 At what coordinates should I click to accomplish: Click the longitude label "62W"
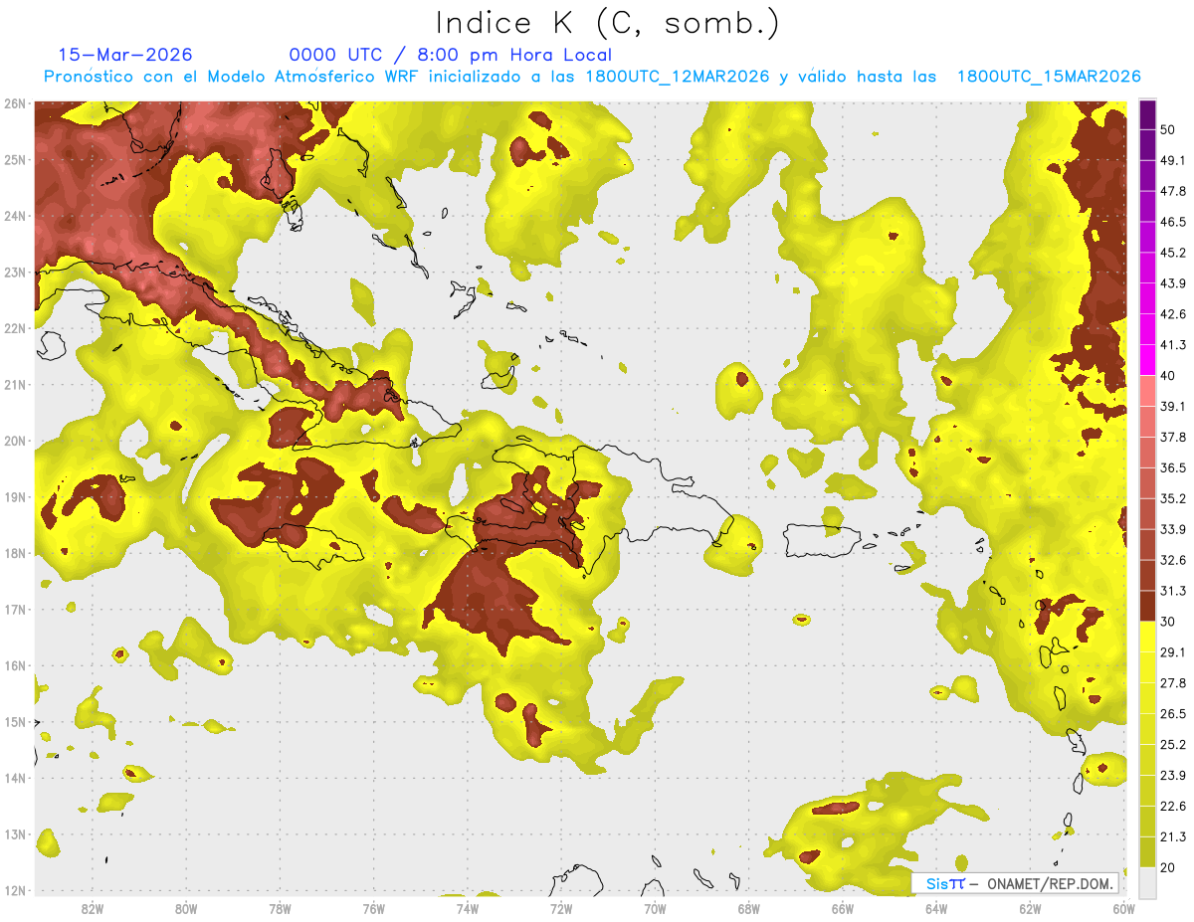pyautogui.click(x=1030, y=908)
